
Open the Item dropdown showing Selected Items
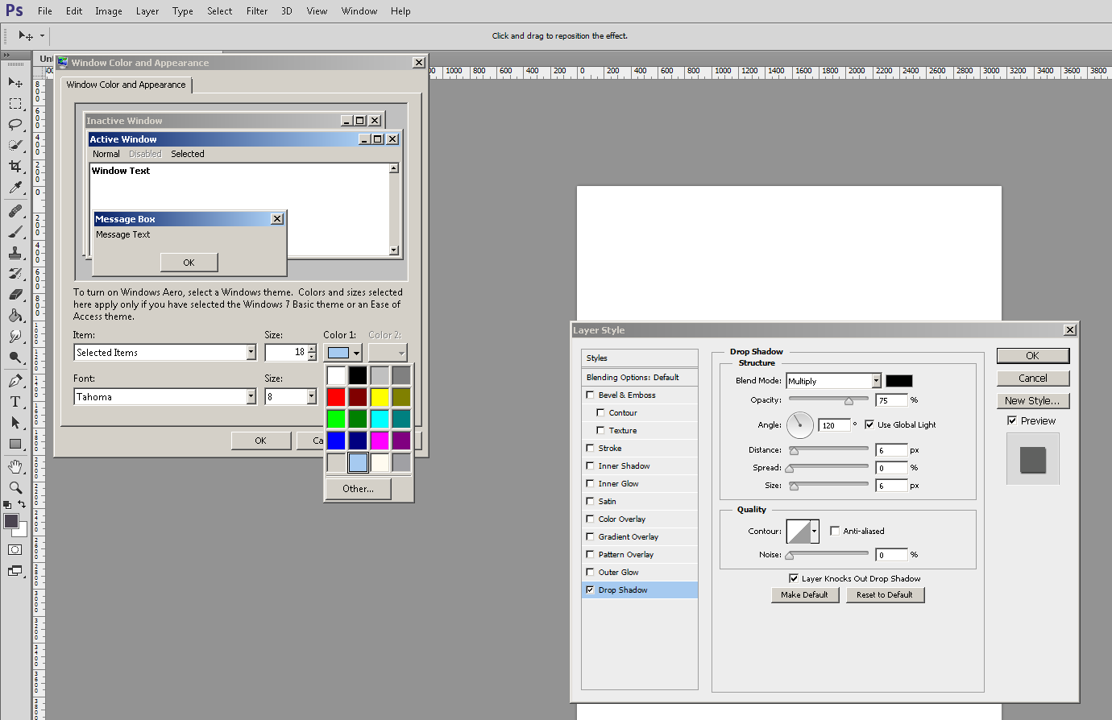tap(165, 353)
